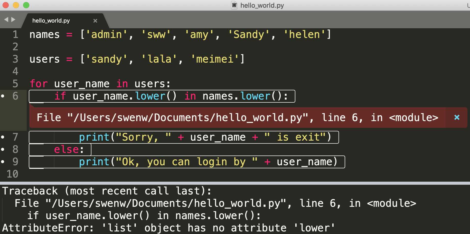Viewport: 470px width, 234px height.
Task: Click the 'sww' string in names list
Action: [x=156, y=34]
